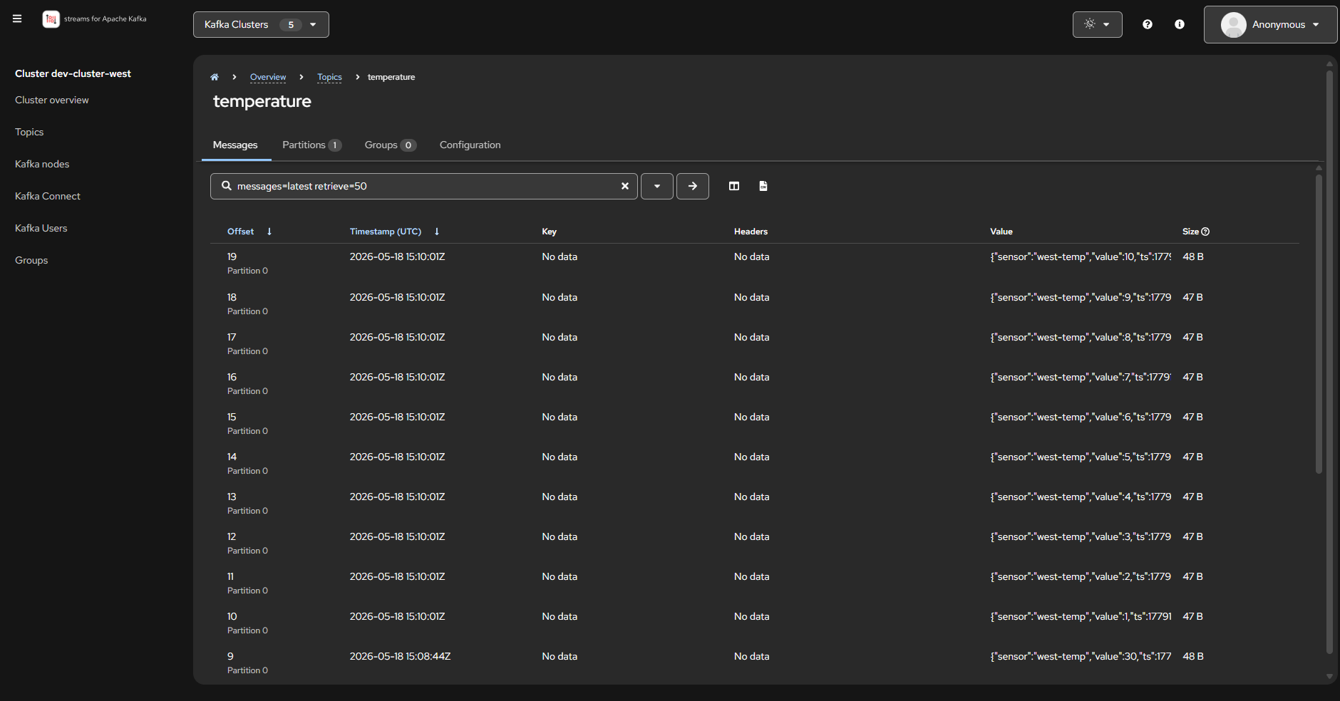1340x701 pixels.
Task: Submit the search with arrow button
Action: pyautogui.click(x=693, y=186)
